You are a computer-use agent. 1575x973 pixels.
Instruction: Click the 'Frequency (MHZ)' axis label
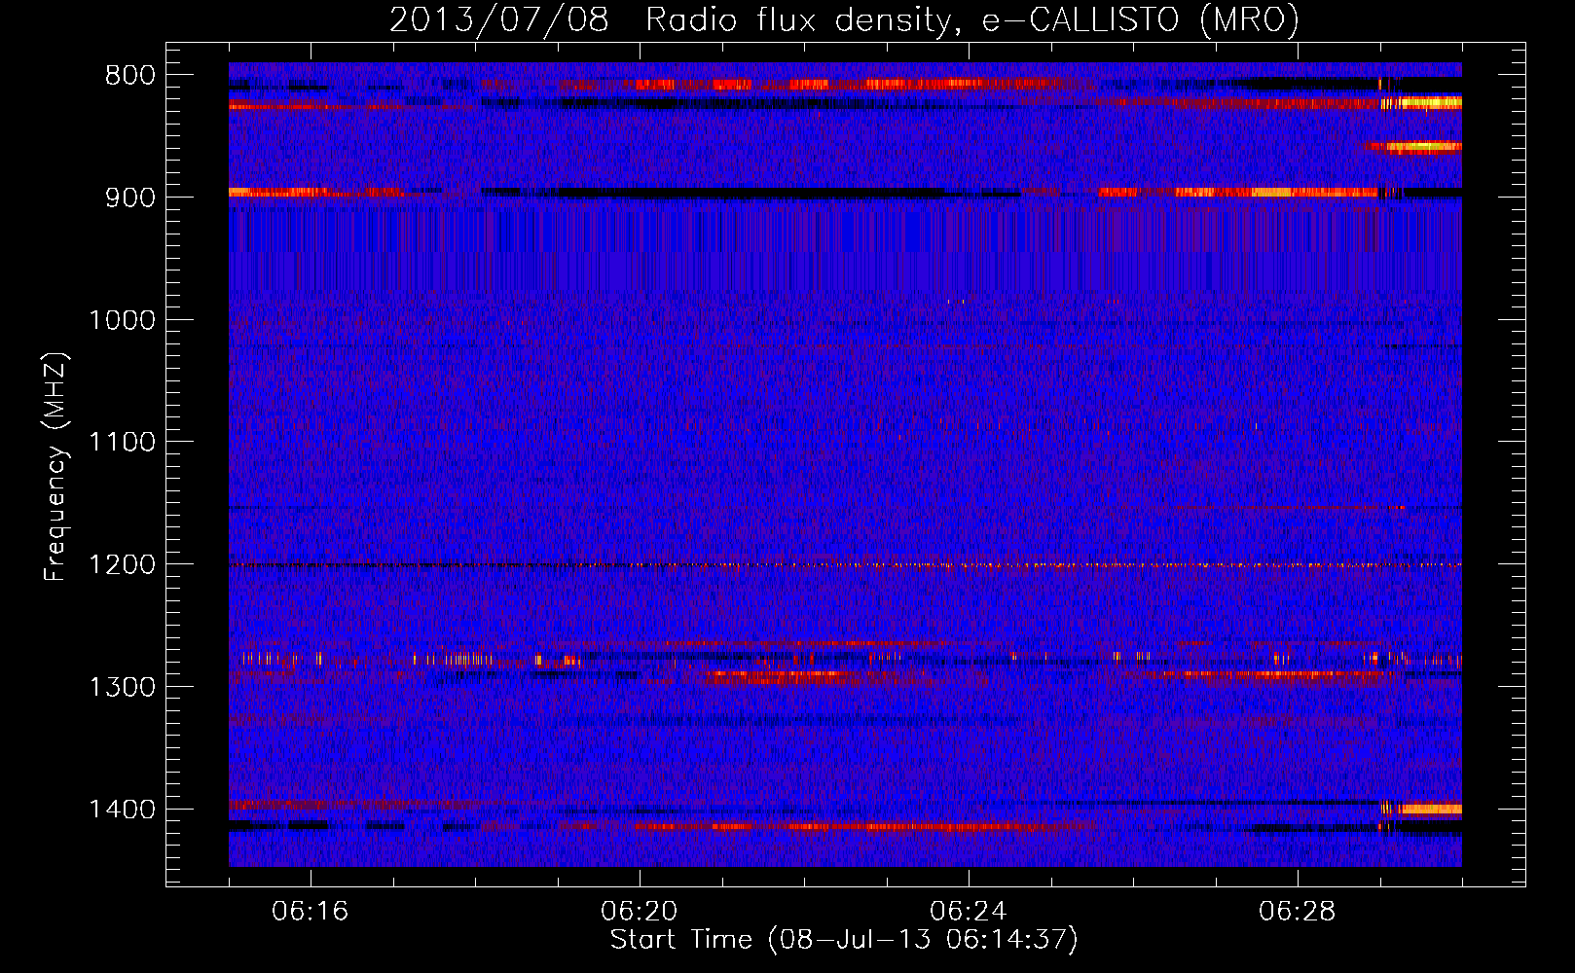55,467
